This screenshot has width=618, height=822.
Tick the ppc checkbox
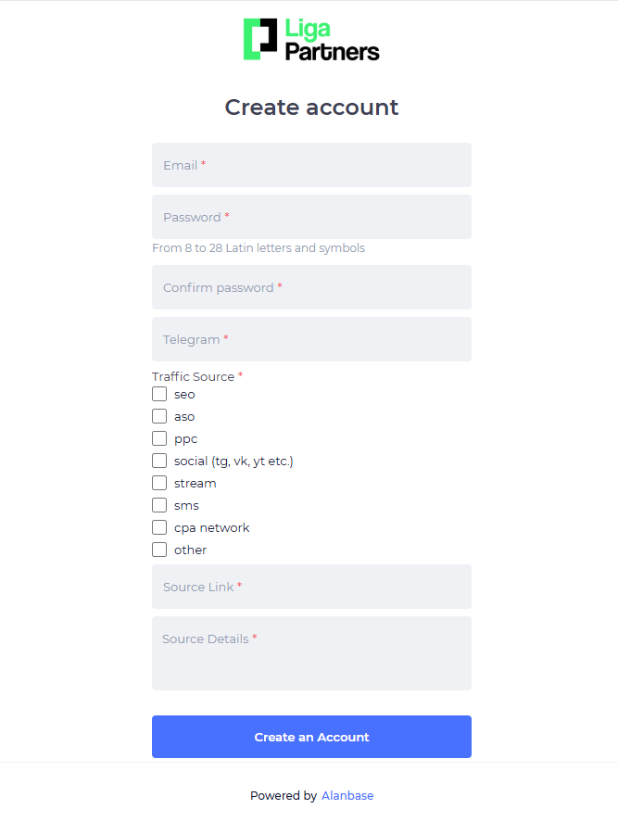coord(159,438)
